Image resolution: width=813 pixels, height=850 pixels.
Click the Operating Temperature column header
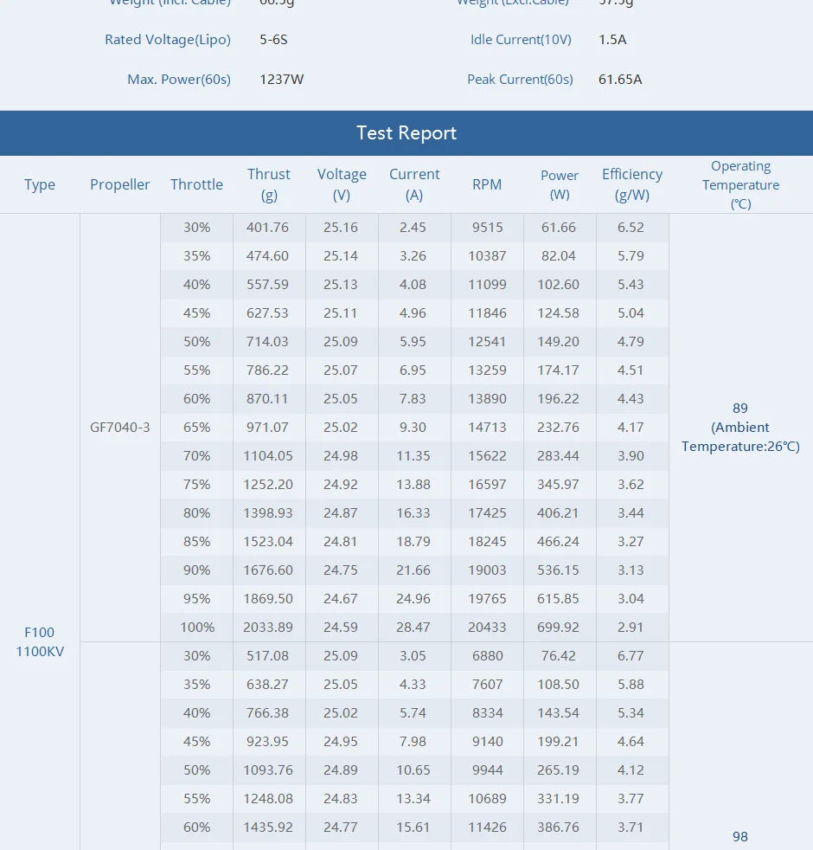[740, 184]
